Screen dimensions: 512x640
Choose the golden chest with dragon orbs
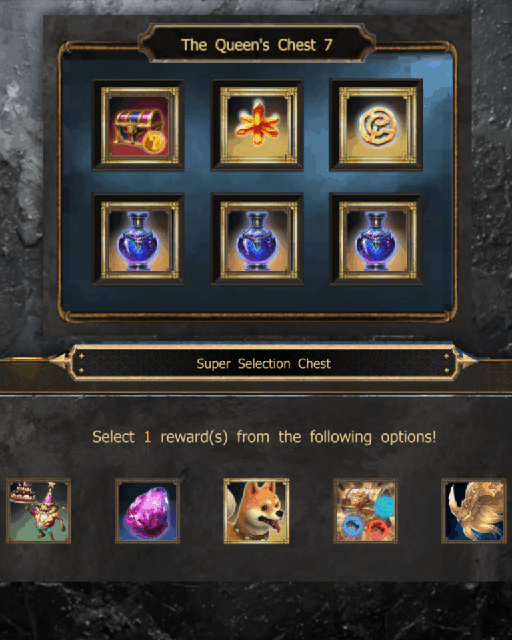click(x=365, y=511)
